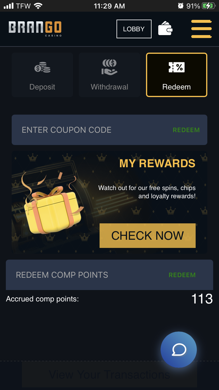
Task: Tap the wallet icon in header
Action: pyautogui.click(x=165, y=28)
